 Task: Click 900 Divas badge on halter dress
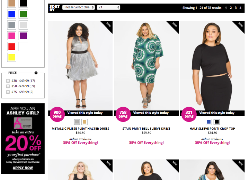coord(57,114)
